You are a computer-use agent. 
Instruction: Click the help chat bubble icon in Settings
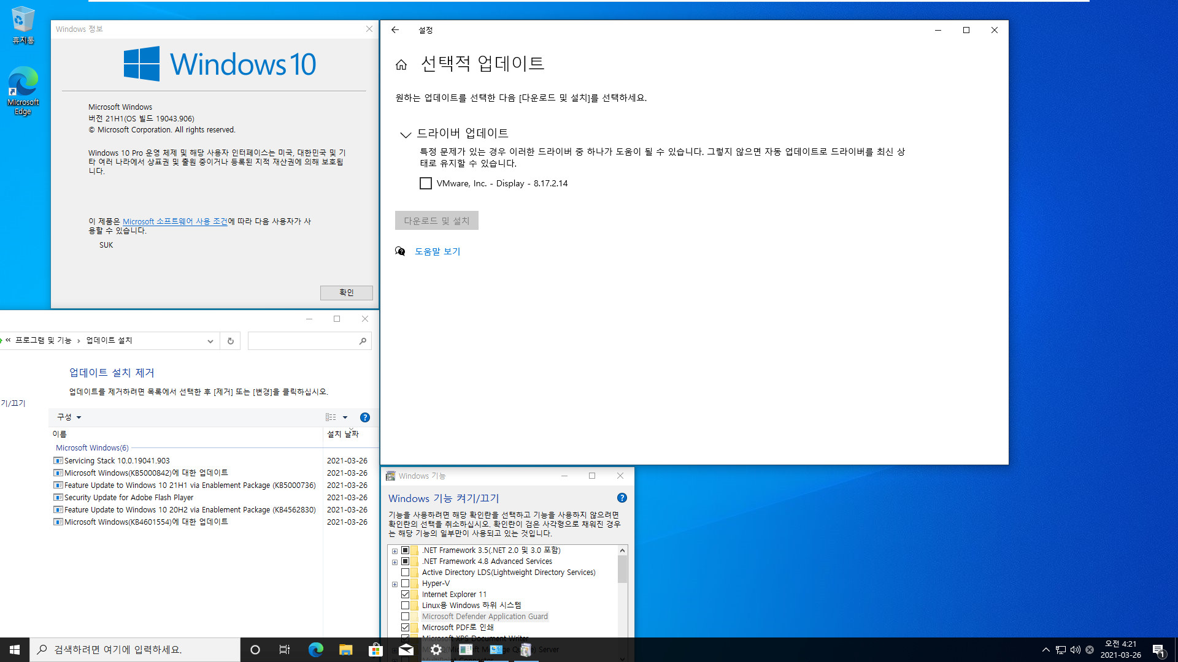400,251
